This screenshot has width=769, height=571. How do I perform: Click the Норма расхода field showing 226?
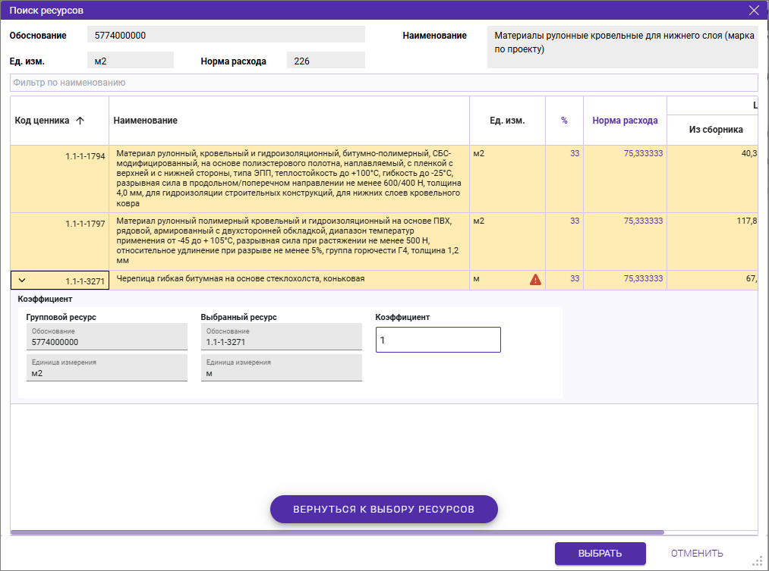click(x=326, y=61)
